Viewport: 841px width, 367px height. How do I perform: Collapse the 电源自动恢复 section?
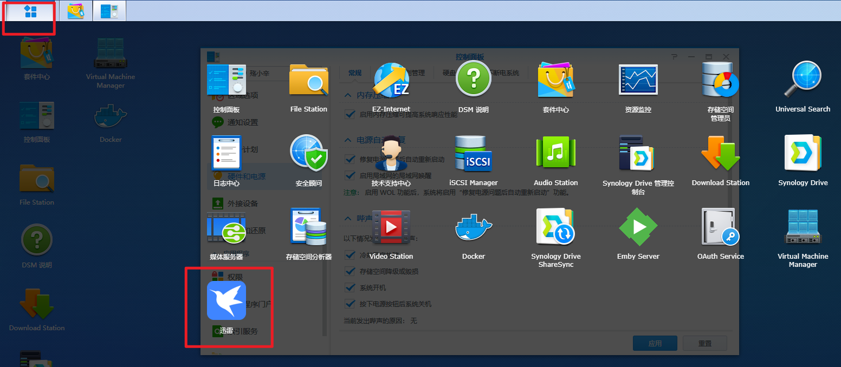(x=348, y=140)
